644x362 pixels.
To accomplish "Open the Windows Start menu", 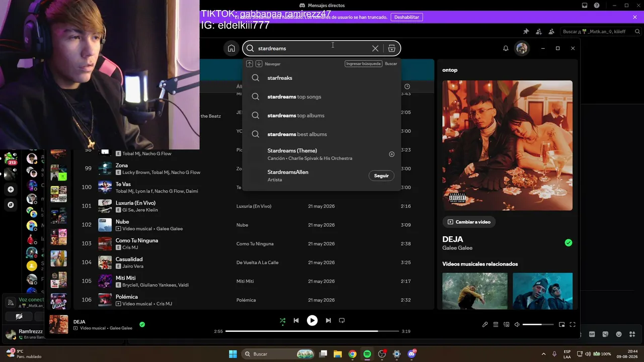I will 233,354.
